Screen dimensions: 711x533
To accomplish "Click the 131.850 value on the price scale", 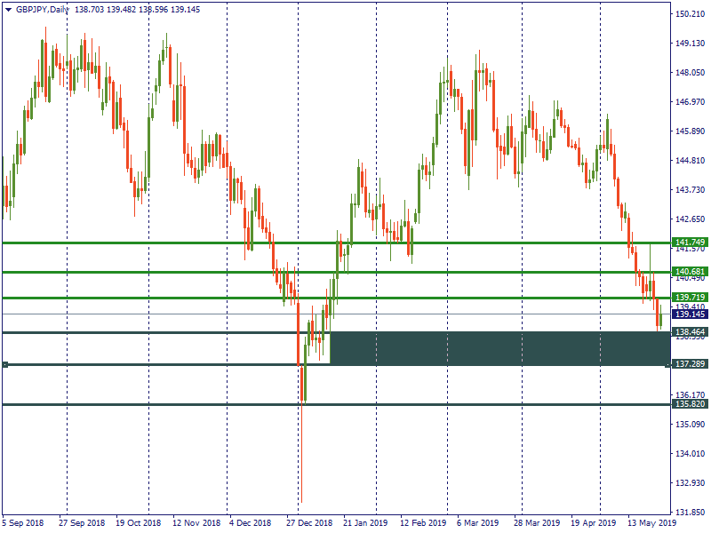I will [690, 513].
